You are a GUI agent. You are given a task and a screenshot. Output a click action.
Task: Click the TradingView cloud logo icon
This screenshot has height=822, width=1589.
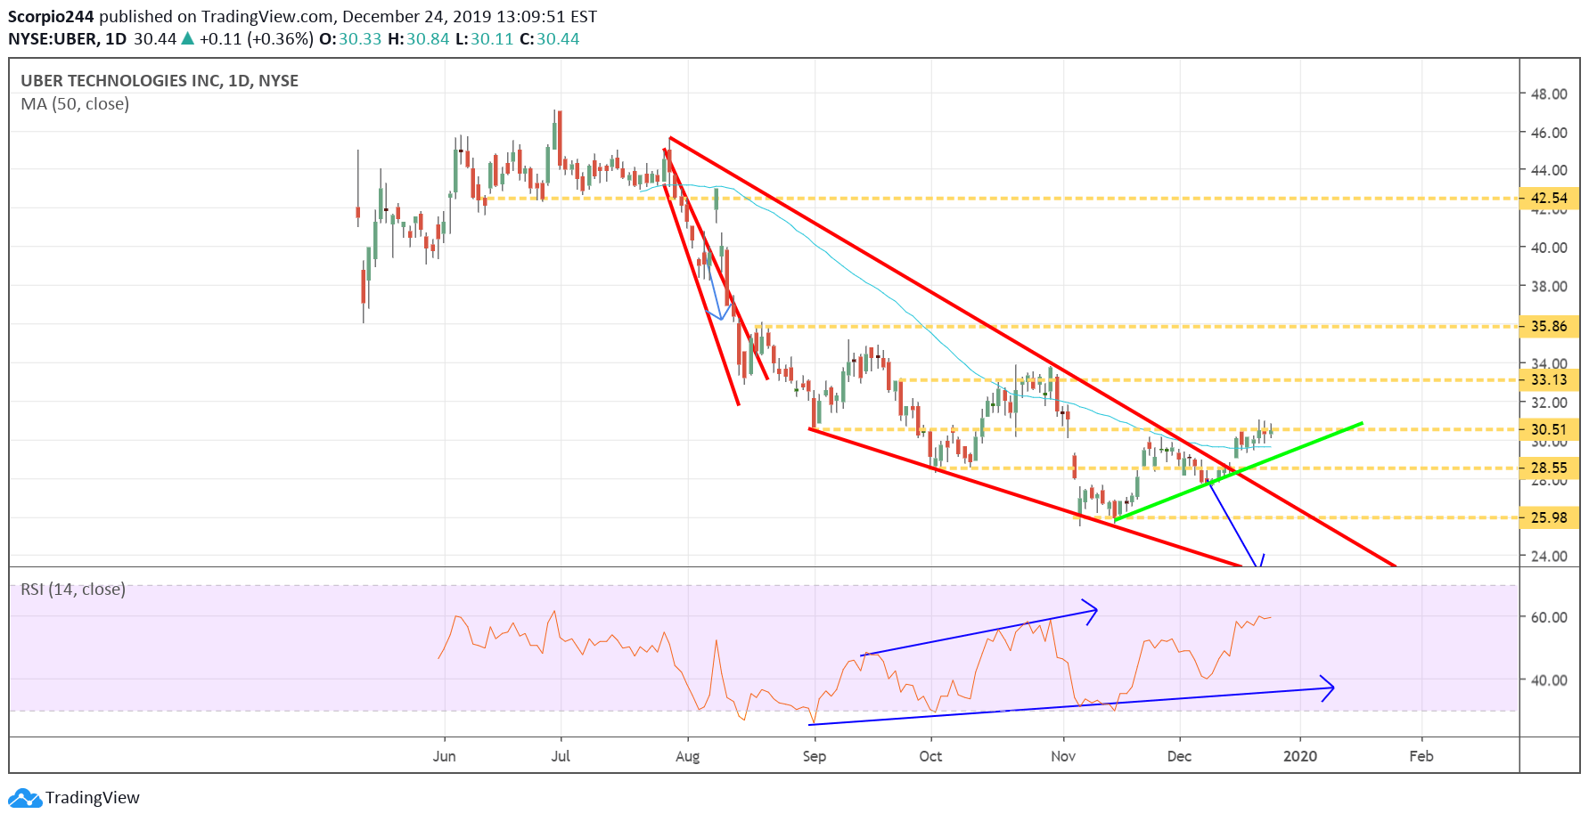[25, 798]
